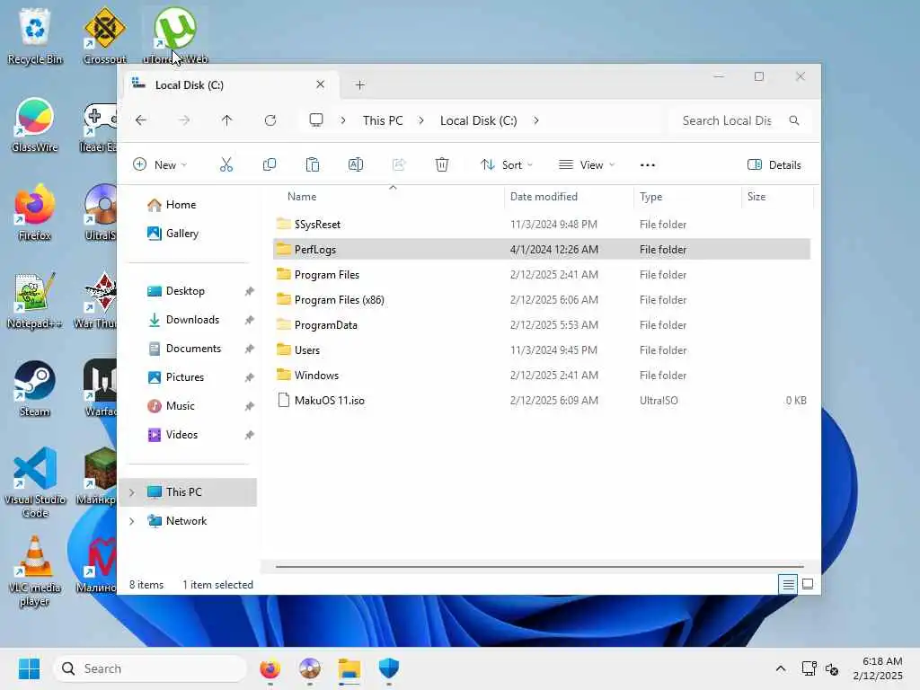Open Firefox desktop shortcut

35,214
